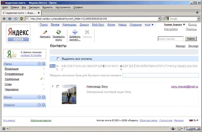Click the status bar image view icon

[x=179, y=128]
